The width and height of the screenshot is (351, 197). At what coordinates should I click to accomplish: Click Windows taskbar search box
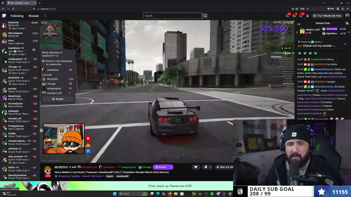tap(134, 194)
